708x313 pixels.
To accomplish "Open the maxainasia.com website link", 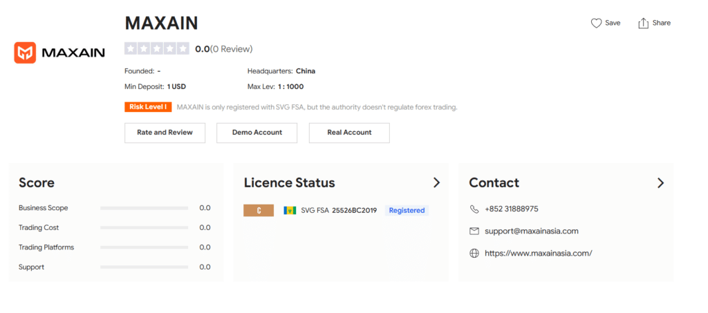I will (539, 253).
